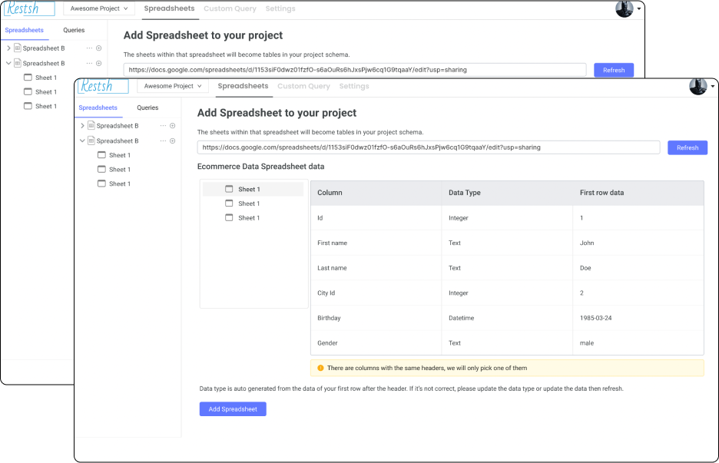Click the Add Spreadsheet button
The width and height of the screenshot is (719, 463).
(x=232, y=408)
